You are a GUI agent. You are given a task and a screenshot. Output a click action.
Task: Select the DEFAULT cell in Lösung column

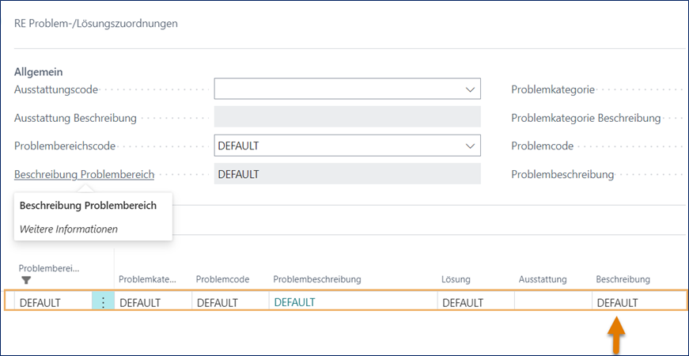475,302
